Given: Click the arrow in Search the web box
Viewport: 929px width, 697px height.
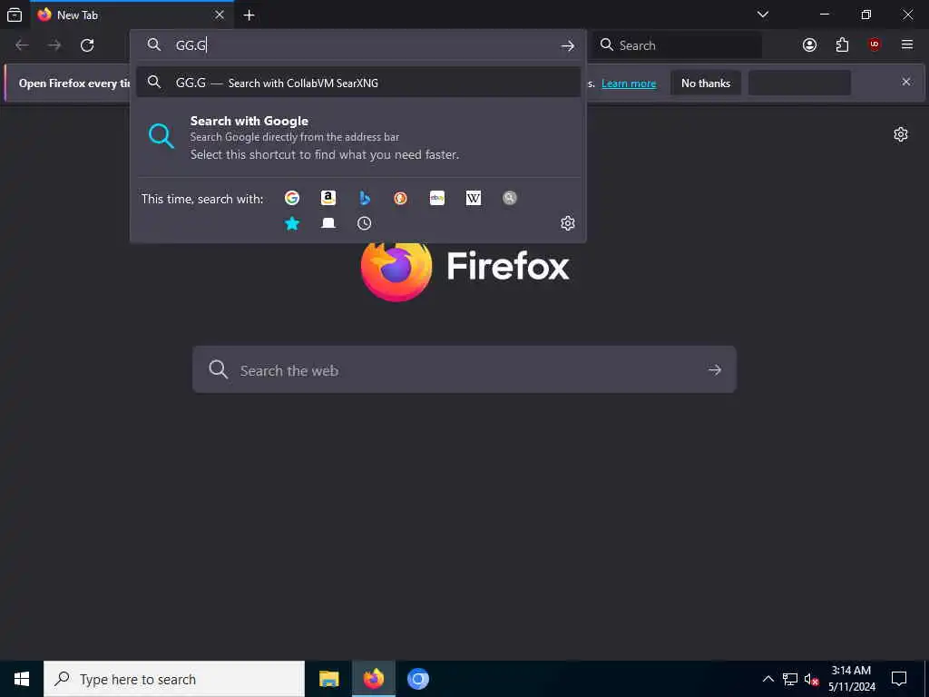Looking at the screenshot, I should click(715, 370).
